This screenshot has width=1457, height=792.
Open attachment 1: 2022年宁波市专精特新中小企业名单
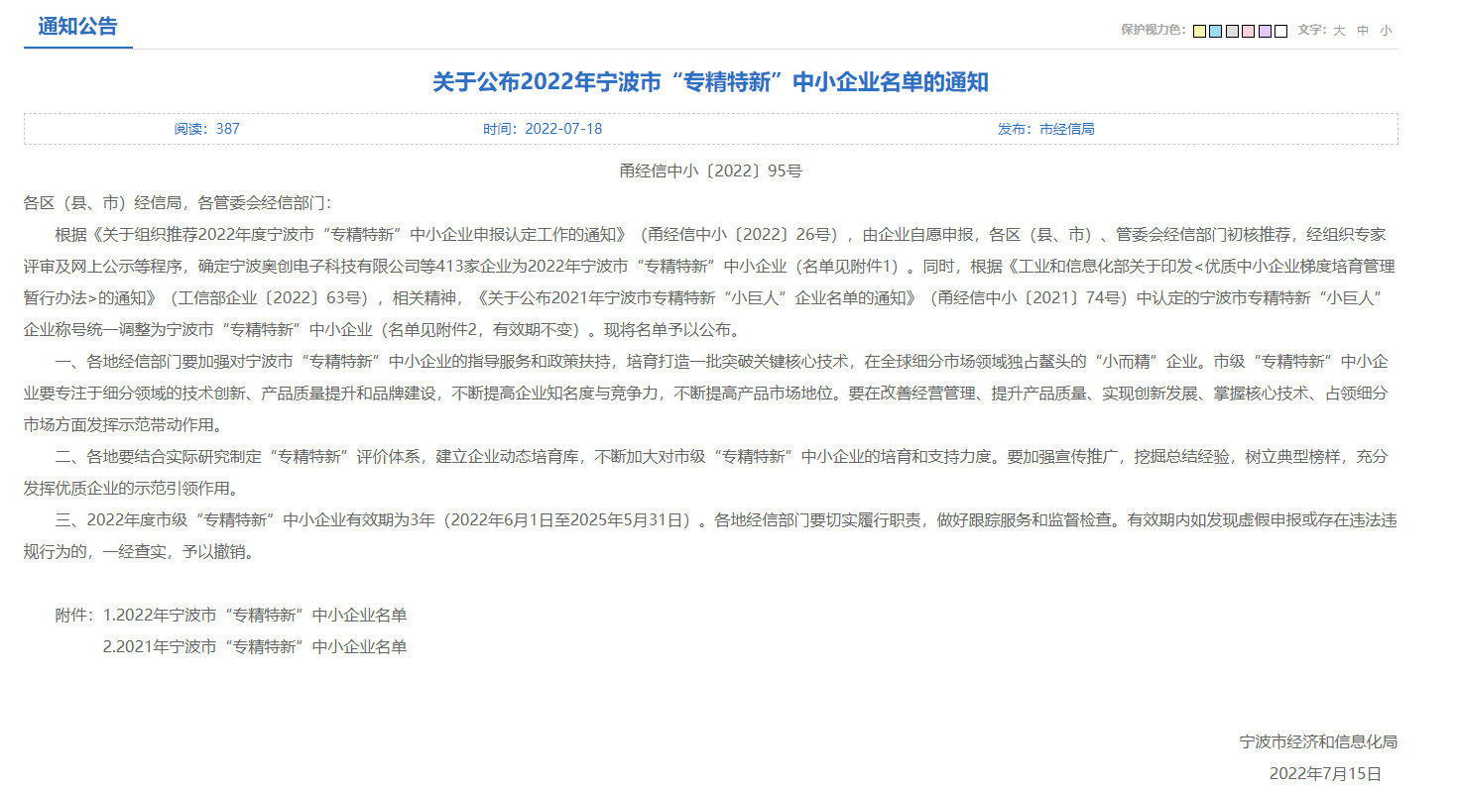click(255, 616)
